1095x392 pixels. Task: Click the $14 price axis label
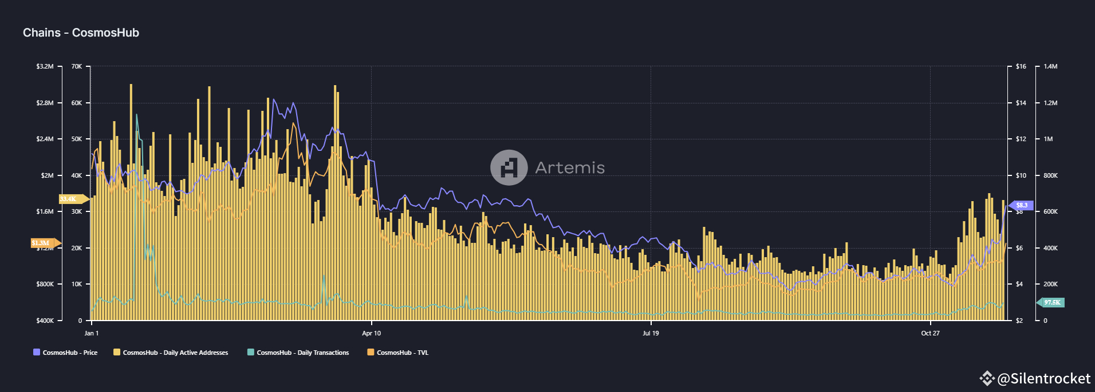(x=1021, y=103)
